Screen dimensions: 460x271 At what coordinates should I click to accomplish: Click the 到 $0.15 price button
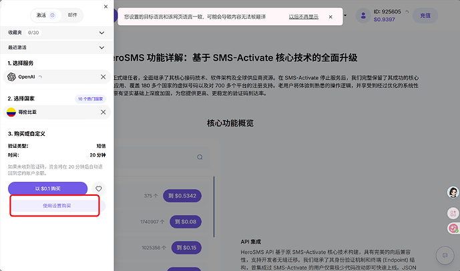pos(186,248)
